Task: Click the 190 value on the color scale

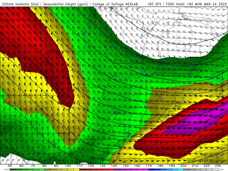Action: tap(172, 166)
